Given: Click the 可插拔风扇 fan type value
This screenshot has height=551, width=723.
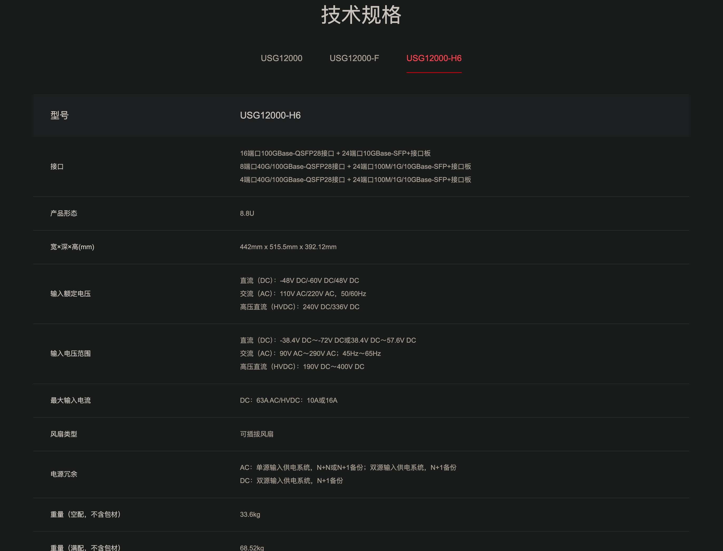Looking at the screenshot, I should [256, 434].
